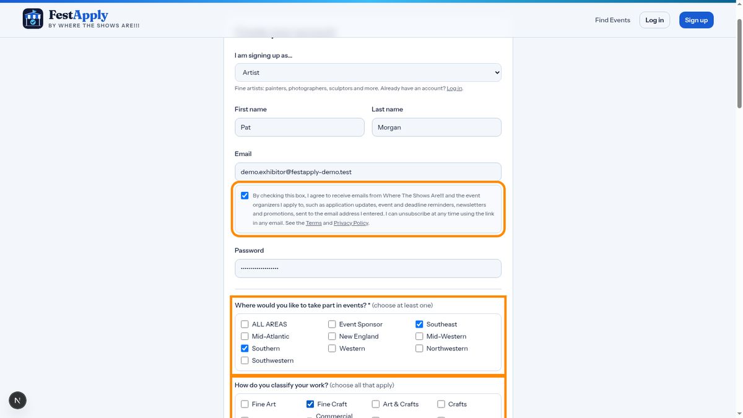Follow the inline Log in link
Screen dimensions: 743x418
point(454,89)
